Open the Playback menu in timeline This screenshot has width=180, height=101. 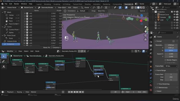(11, 92)
